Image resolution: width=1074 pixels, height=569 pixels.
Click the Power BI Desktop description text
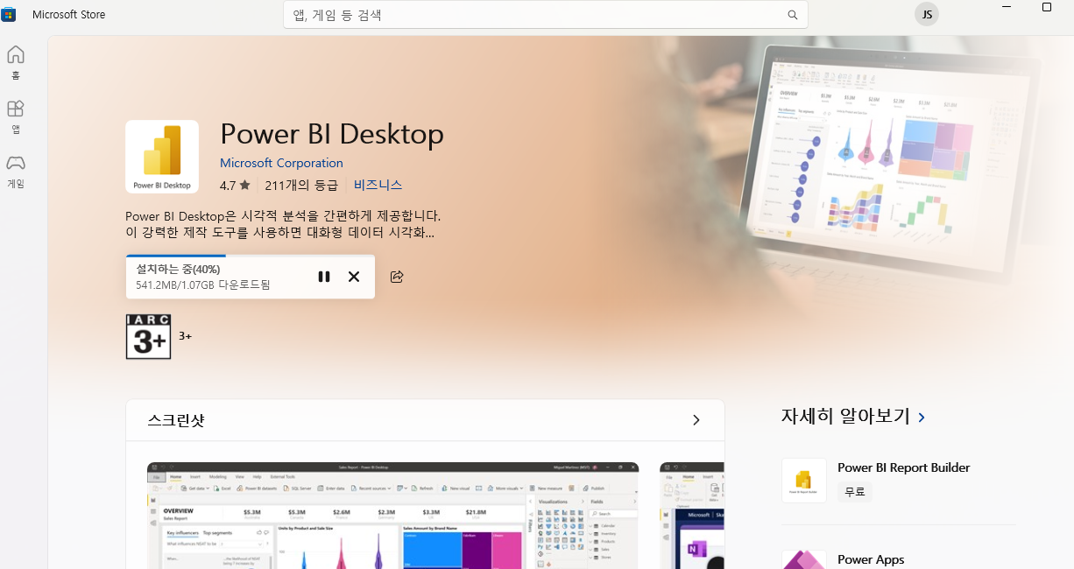pyautogui.click(x=283, y=224)
